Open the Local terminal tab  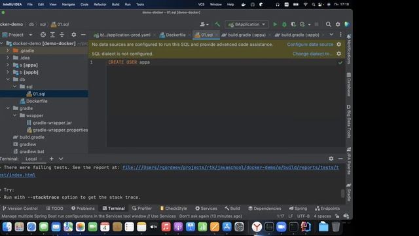(x=31, y=159)
